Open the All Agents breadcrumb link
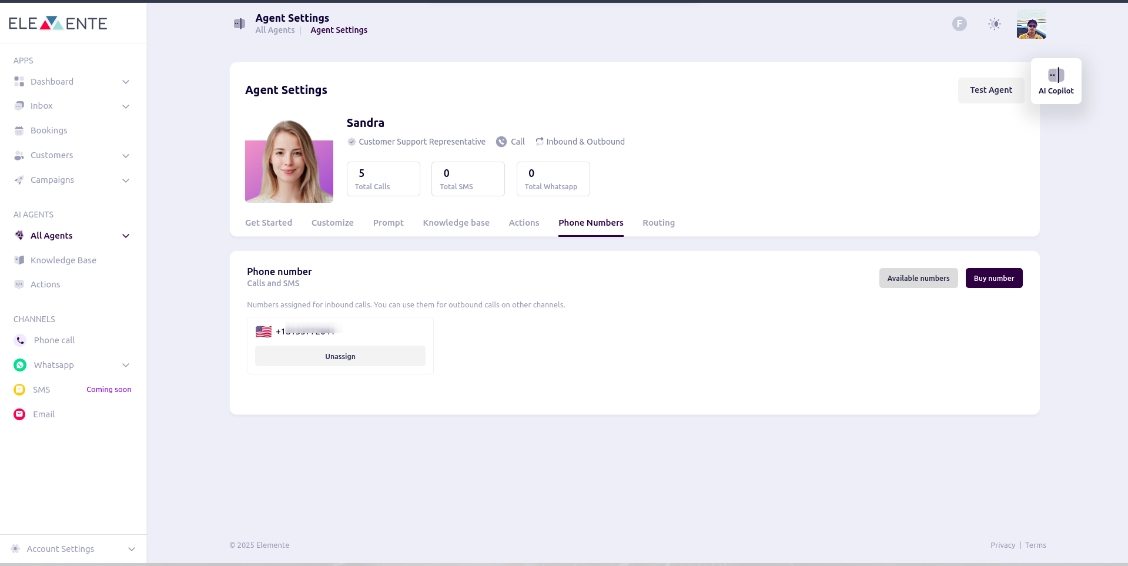The image size is (1128, 566). 275,30
